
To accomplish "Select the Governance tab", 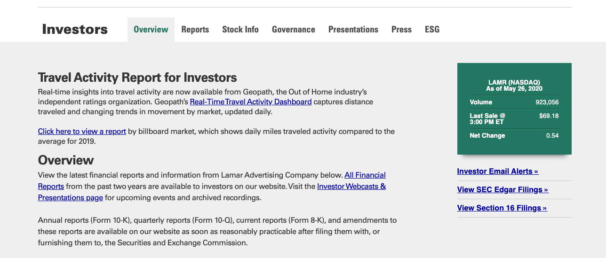I will [293, 30].
